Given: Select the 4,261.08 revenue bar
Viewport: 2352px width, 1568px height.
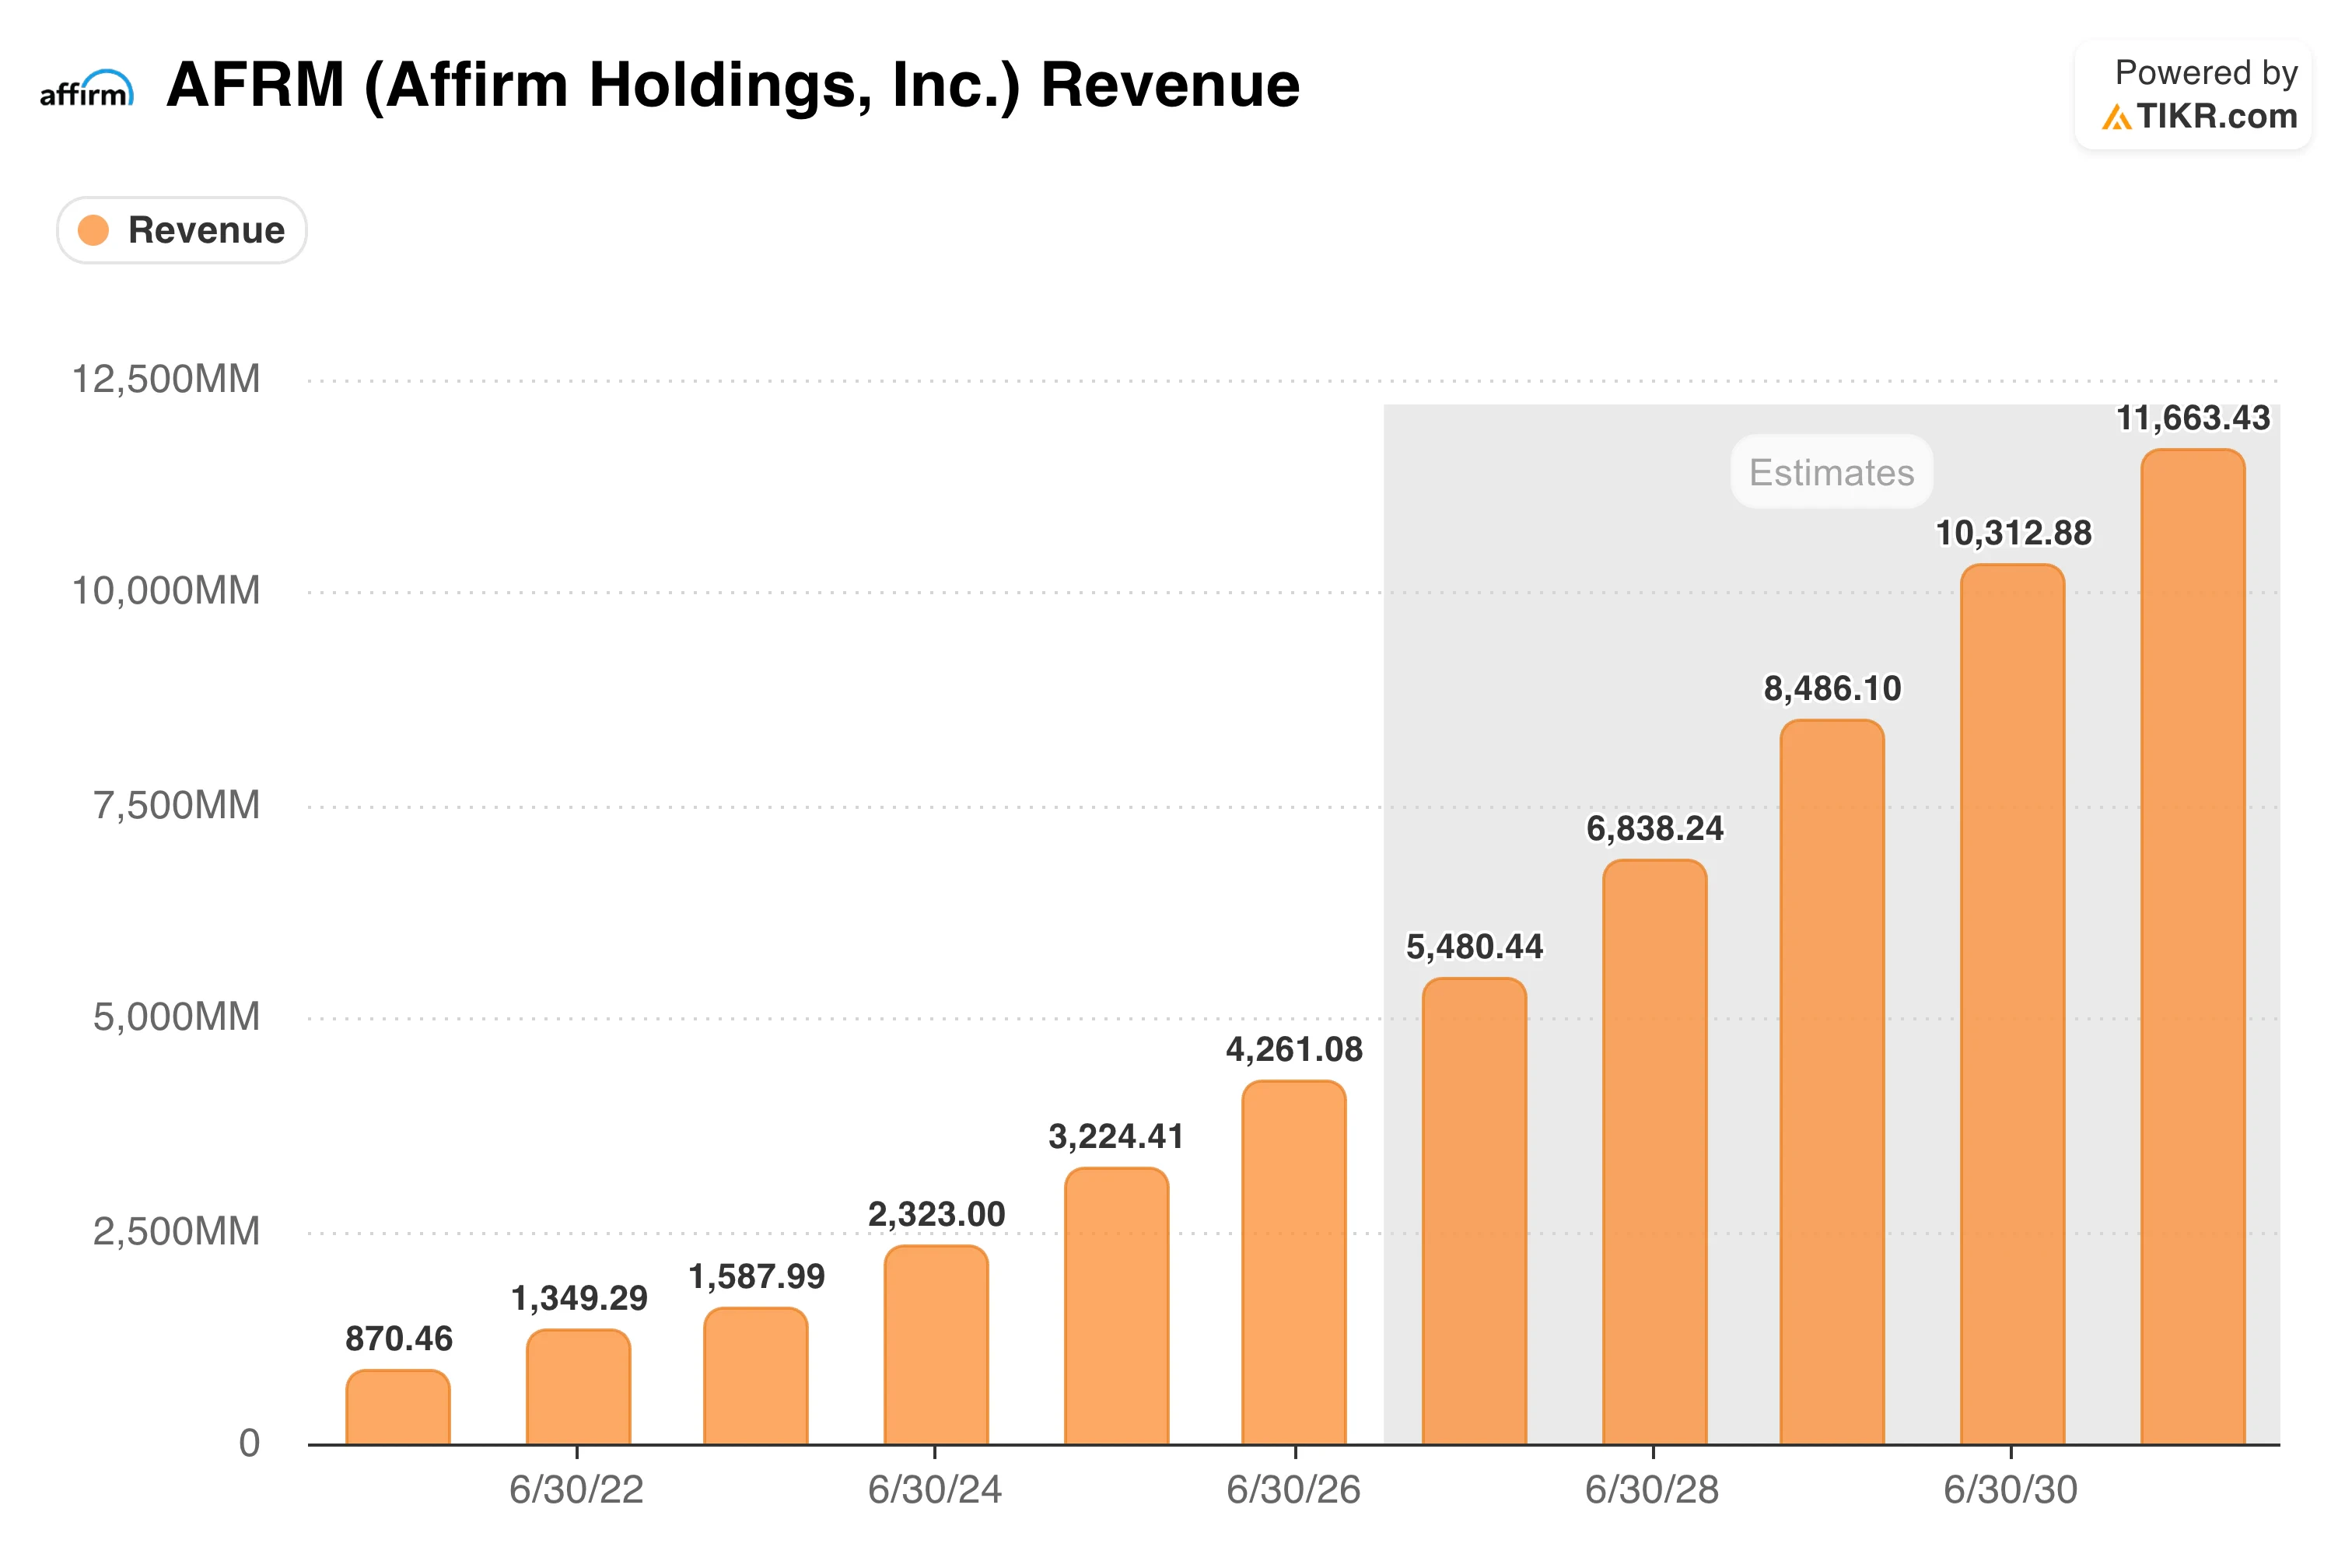Looking at the screenshot, I should pos(1294,1262).
